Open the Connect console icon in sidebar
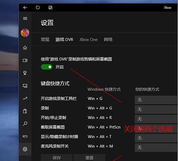Screen dimensions: 178x161 (25, 136)
